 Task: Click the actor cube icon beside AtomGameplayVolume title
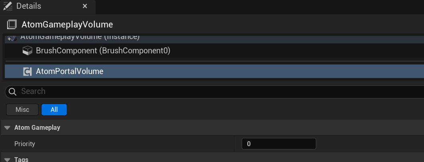point(12,25)
